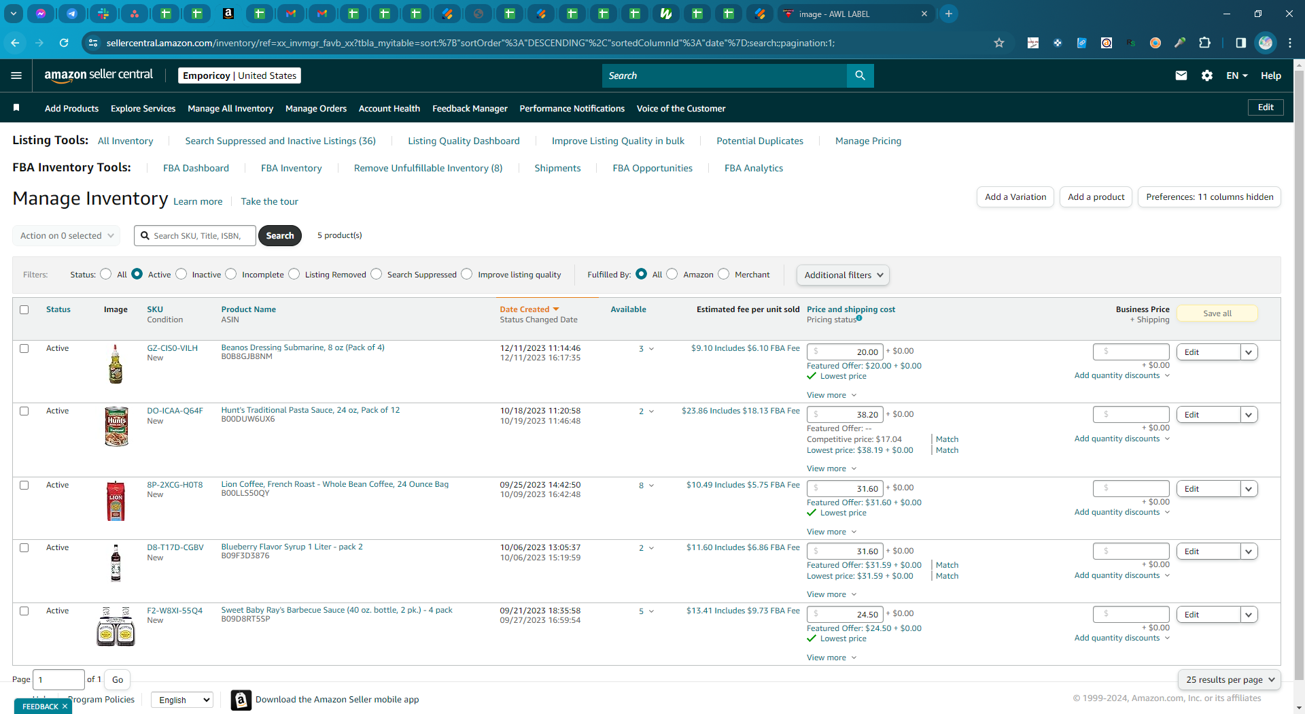Viewport: 1305px width, 714px height.
Task: Expand View more under Hunt's Pasta Sauce pricing
Action: pyautogui.click(x=831, y=469)
